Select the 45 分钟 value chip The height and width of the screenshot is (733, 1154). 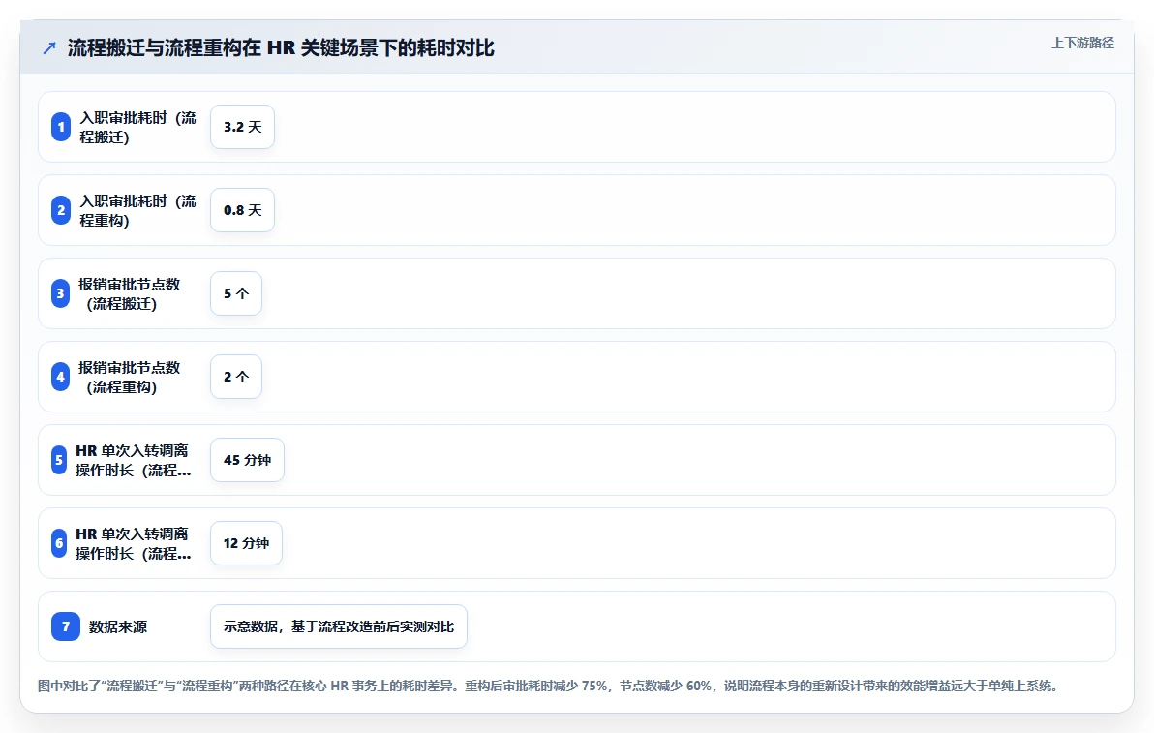point(247,459)
